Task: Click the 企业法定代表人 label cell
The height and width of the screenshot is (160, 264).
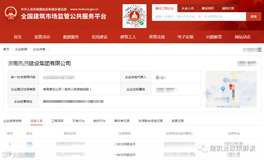Action: coord(136,77)
